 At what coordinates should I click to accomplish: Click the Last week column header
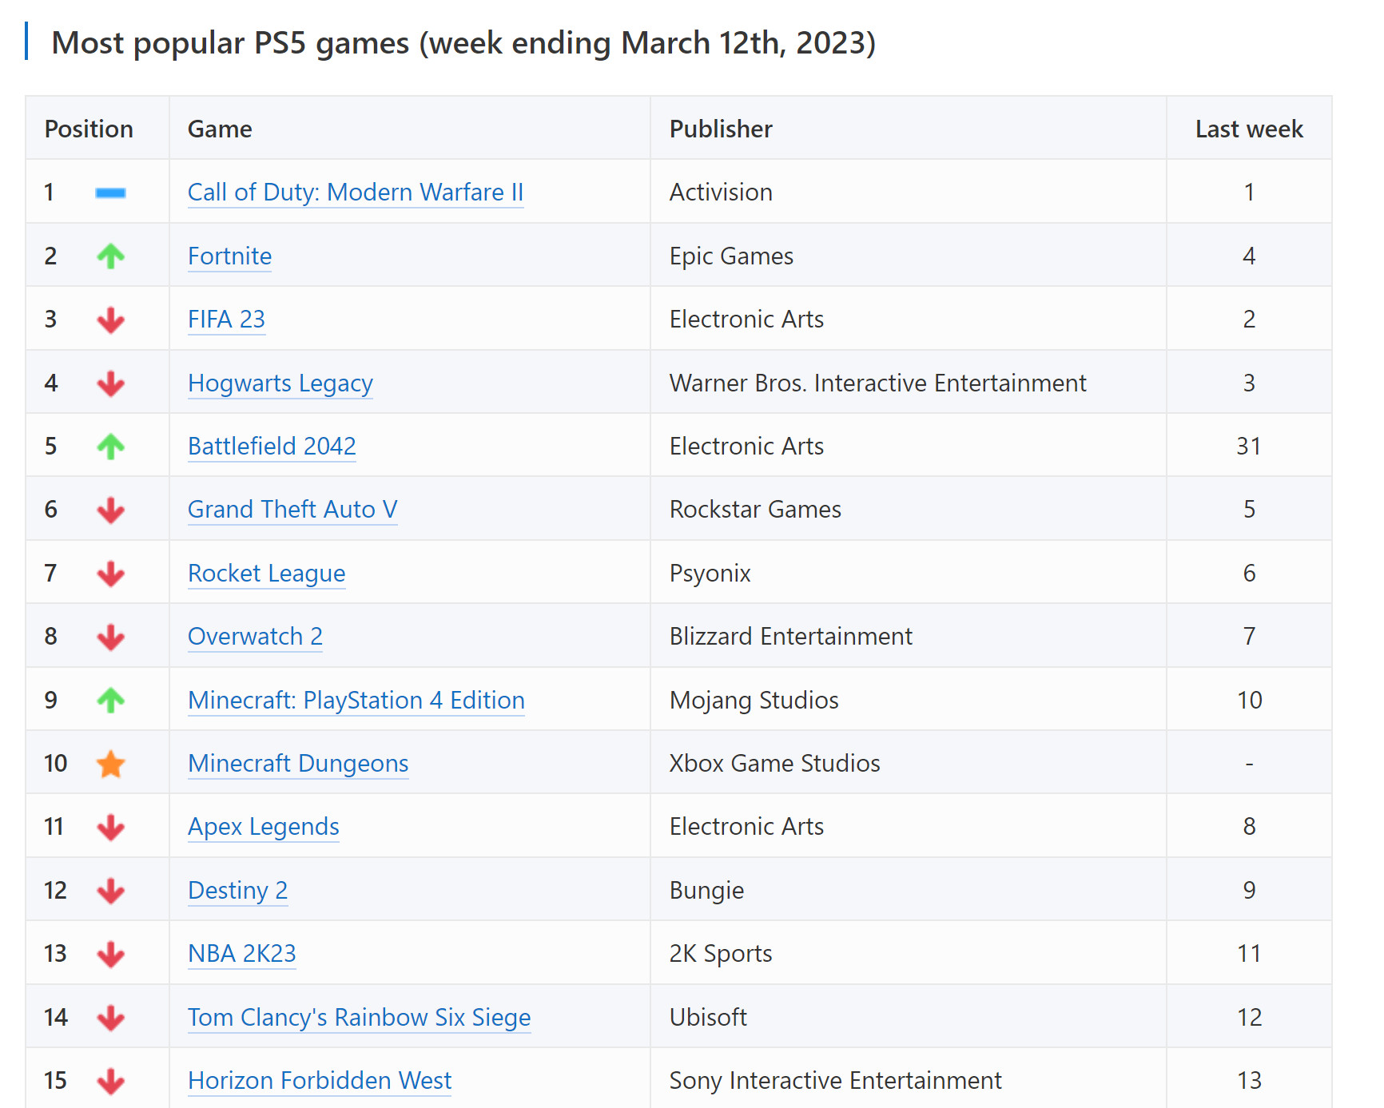[1248, 129]
